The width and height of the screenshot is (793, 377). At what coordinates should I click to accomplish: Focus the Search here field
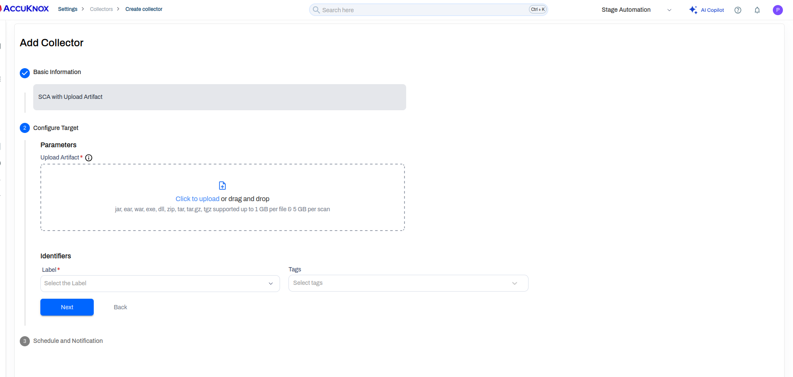428,10
